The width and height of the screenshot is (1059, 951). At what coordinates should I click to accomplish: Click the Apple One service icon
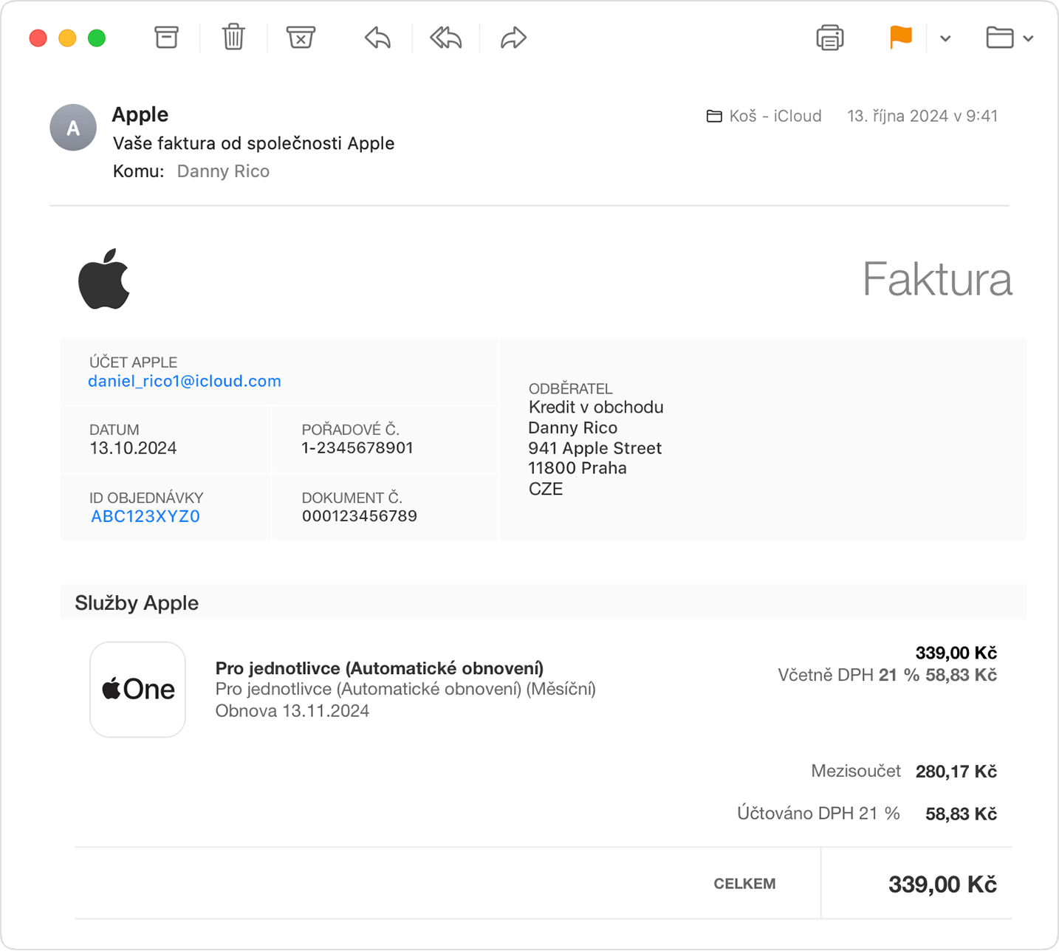[x=137, y=689]
